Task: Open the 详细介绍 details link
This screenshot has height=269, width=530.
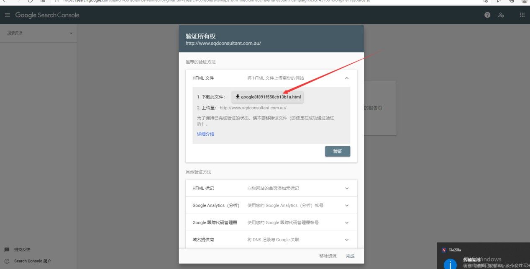Action: [206, 134]
